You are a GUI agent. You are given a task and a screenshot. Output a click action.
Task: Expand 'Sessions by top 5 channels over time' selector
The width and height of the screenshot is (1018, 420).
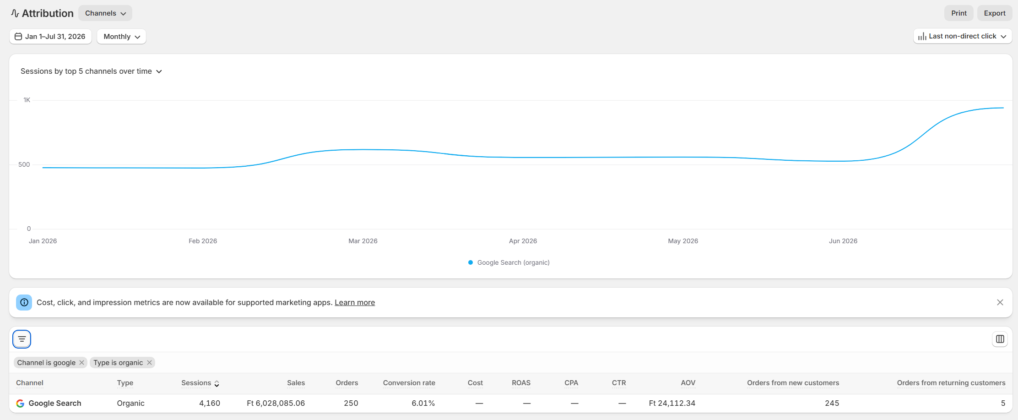pos(92,71)
